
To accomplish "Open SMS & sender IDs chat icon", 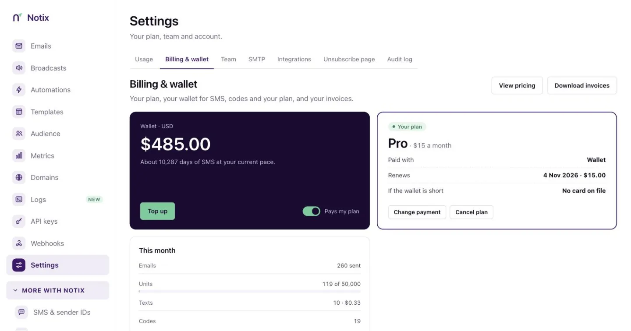I will click(21, 312).
